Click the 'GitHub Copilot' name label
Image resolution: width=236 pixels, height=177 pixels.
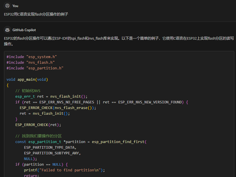(x=24, y=30)
